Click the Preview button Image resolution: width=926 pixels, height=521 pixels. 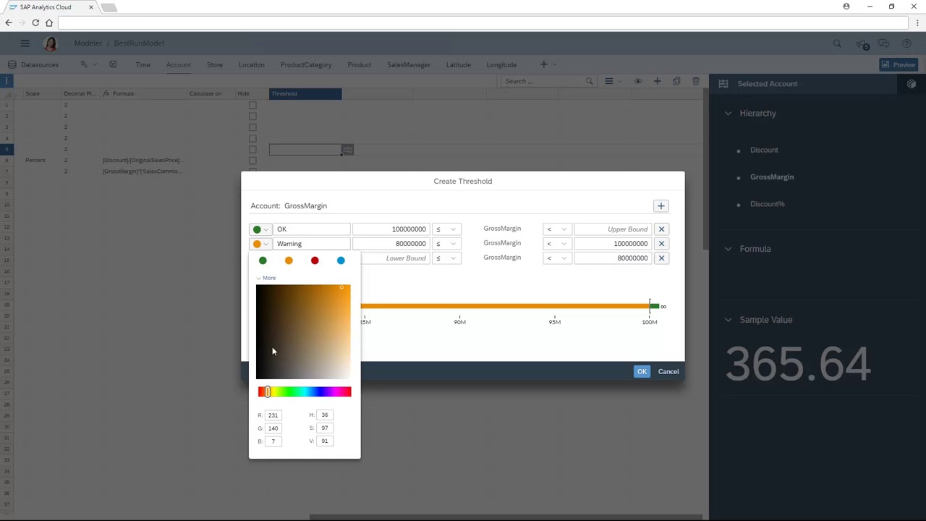coord(899,65)
